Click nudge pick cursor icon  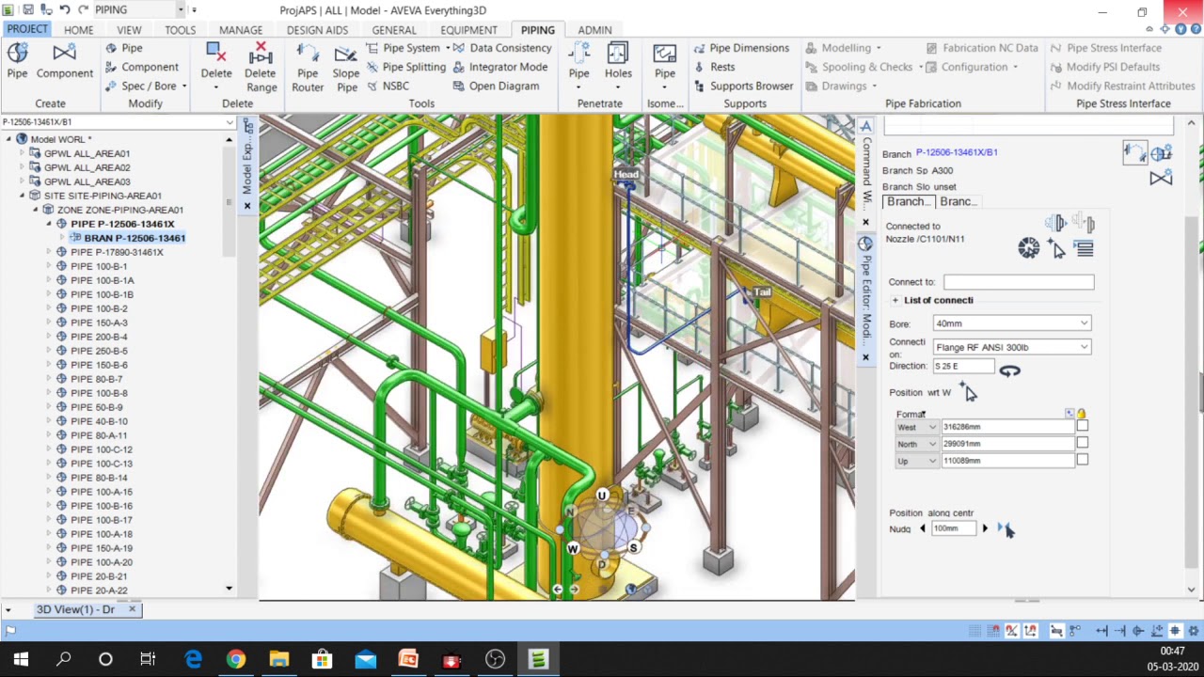pos(1006,529)
